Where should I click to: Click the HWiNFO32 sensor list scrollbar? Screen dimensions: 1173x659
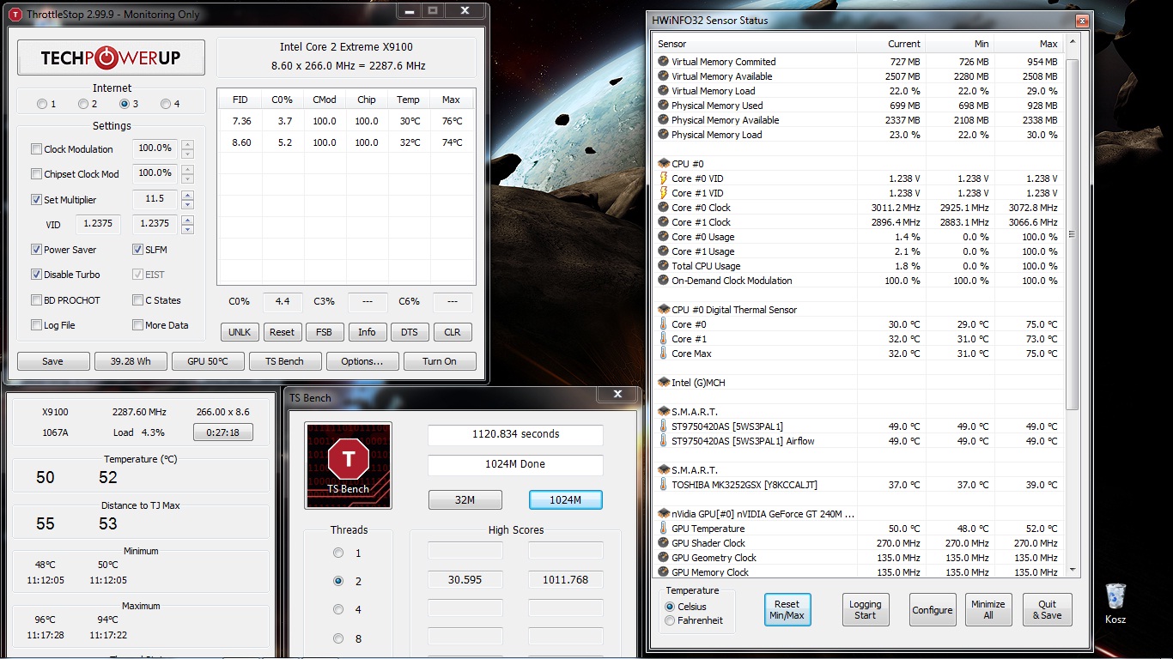point(1072,233)
